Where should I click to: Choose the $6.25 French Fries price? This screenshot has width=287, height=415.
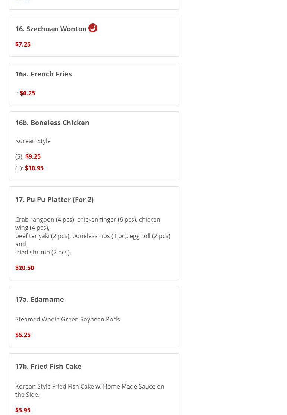tap(27, 93)
